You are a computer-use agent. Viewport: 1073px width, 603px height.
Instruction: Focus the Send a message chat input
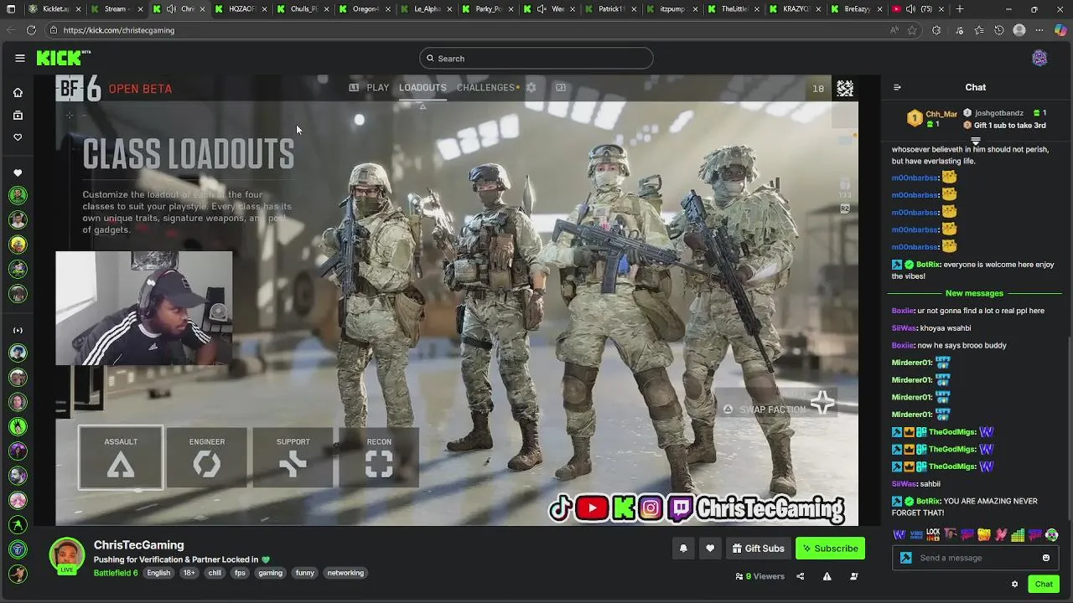click(x=976, y=558)
